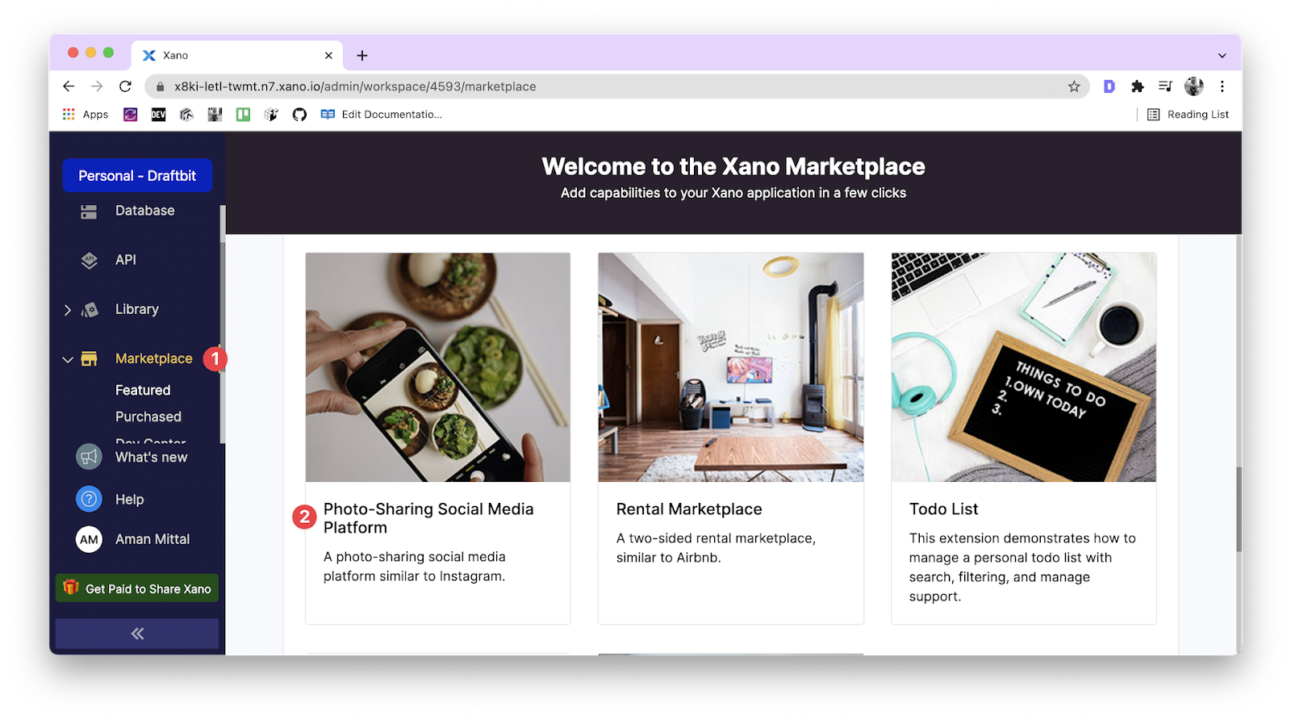Click GitHub bookmark icon
Screen dimensions: 1291x720
299,115
